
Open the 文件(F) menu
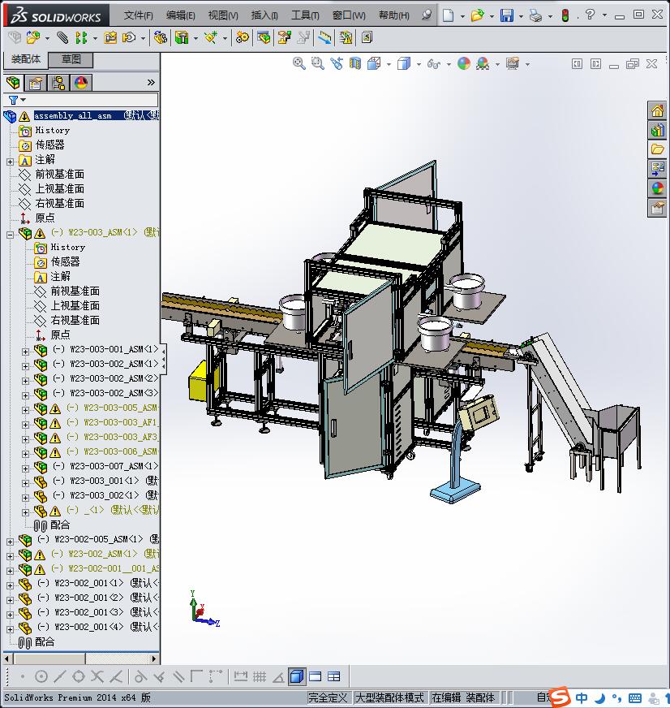click(138, 15)
